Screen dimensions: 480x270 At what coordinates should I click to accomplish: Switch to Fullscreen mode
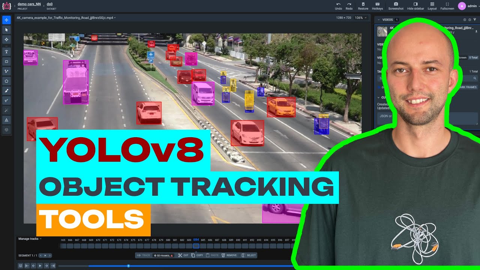(x=447, y=6)
